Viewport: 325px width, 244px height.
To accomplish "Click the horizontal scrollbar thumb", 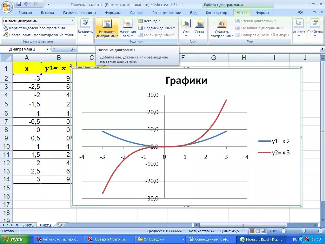I will [243, 225].
